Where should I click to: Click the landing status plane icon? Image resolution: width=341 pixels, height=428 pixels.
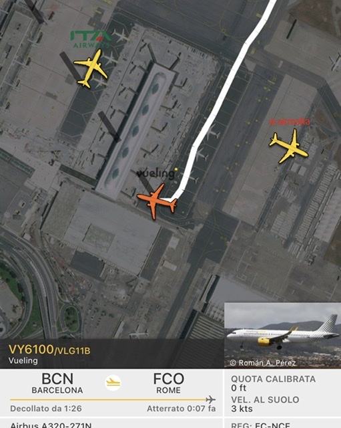point(113,383)
